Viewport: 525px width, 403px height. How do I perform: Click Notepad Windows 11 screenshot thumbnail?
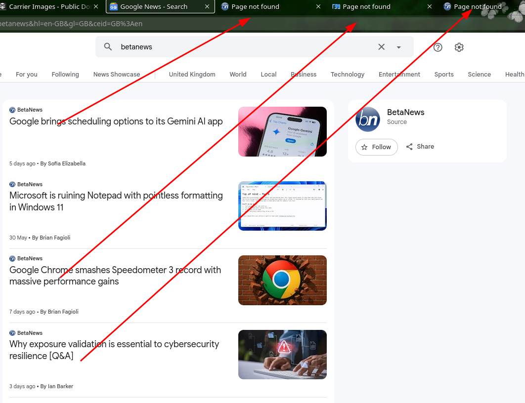[282, 205]
